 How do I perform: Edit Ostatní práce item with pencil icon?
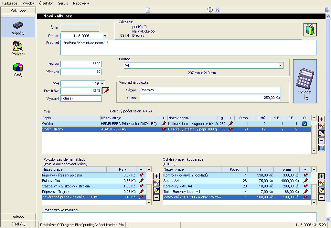[x=322, y=190]
